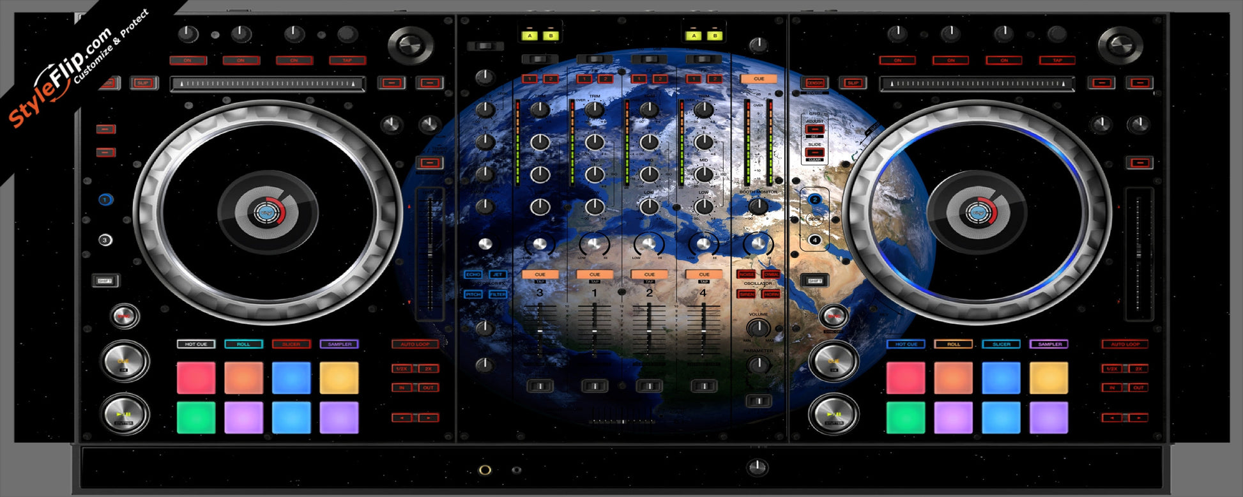Select deck 2 button on right side
Viewport: 1243px width, 497px height.
[x=814, y=200]
